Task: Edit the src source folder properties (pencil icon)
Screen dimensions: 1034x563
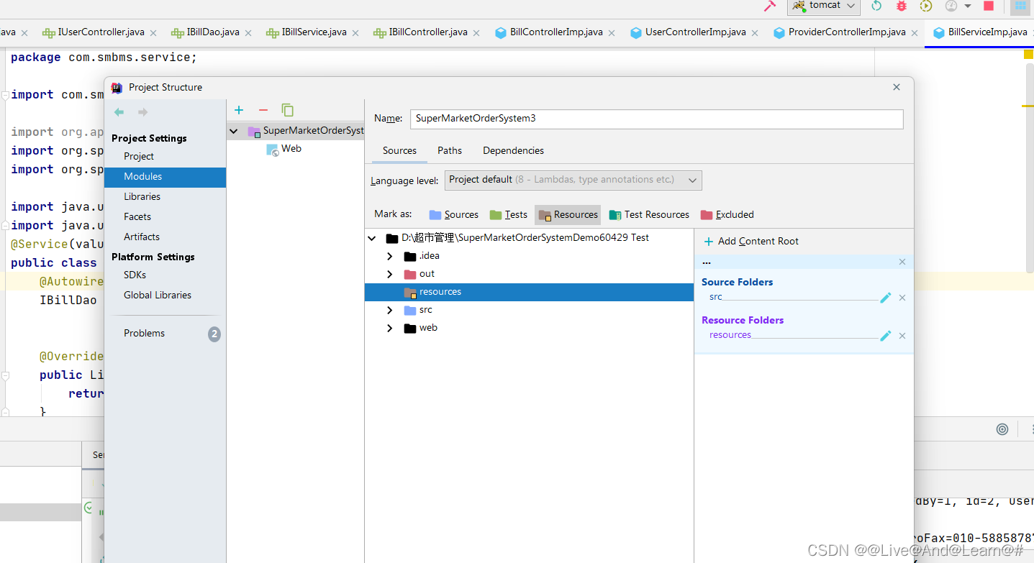Action: point(886,297)
